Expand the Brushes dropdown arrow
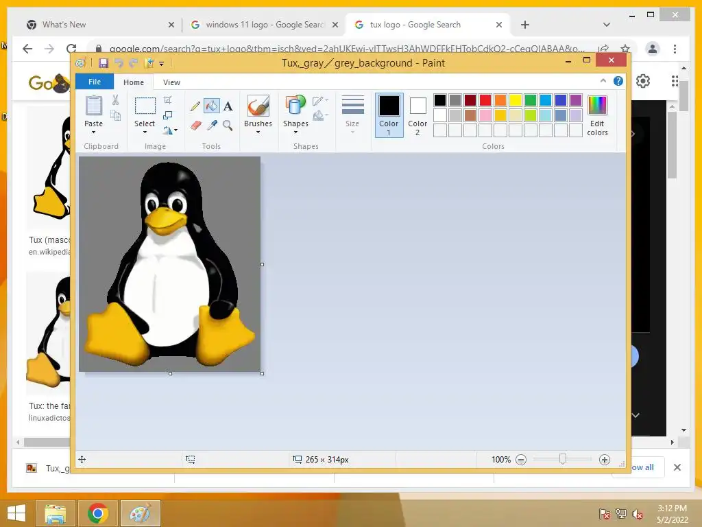702x527 pixels. 258,132
